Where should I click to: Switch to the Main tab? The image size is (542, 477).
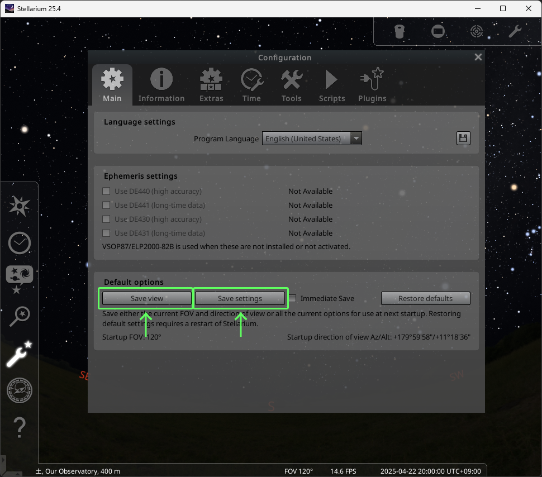tap(112, 85)
